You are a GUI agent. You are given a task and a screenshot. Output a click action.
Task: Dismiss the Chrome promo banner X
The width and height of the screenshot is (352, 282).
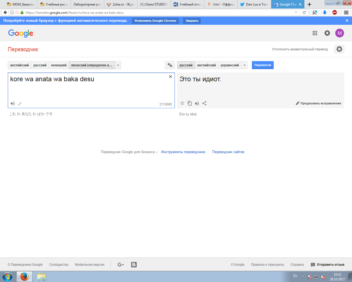[x=347, y=21]
